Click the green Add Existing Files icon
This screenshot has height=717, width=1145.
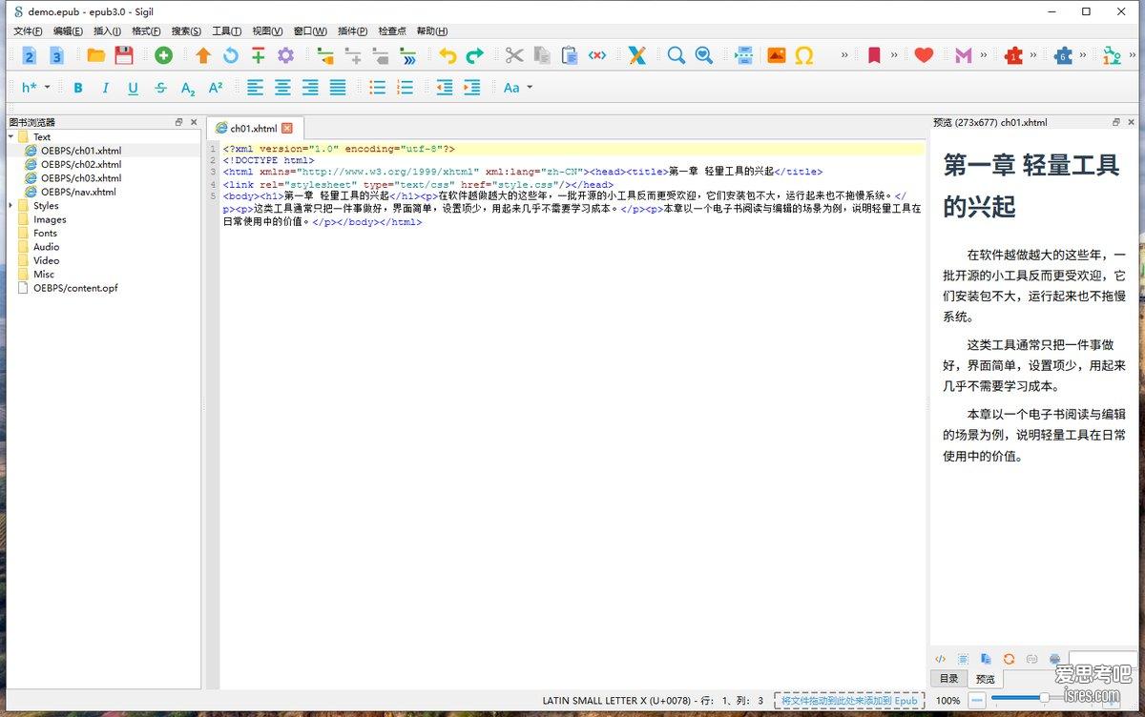coord(163,55)
